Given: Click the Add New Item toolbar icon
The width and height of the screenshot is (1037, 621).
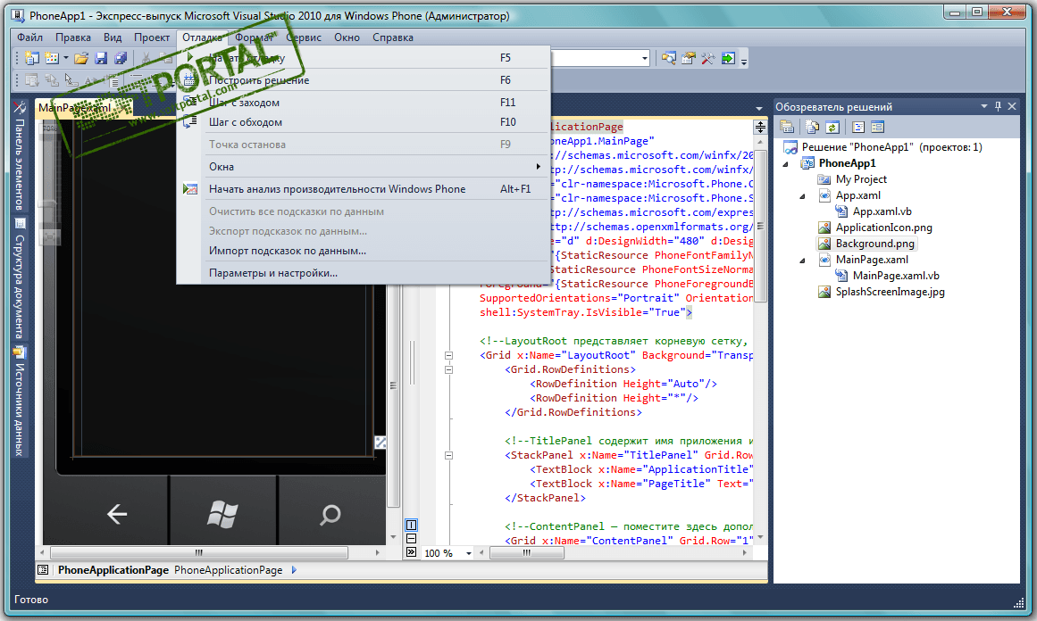Looking at the screenshot, I should tap(52, 59).
